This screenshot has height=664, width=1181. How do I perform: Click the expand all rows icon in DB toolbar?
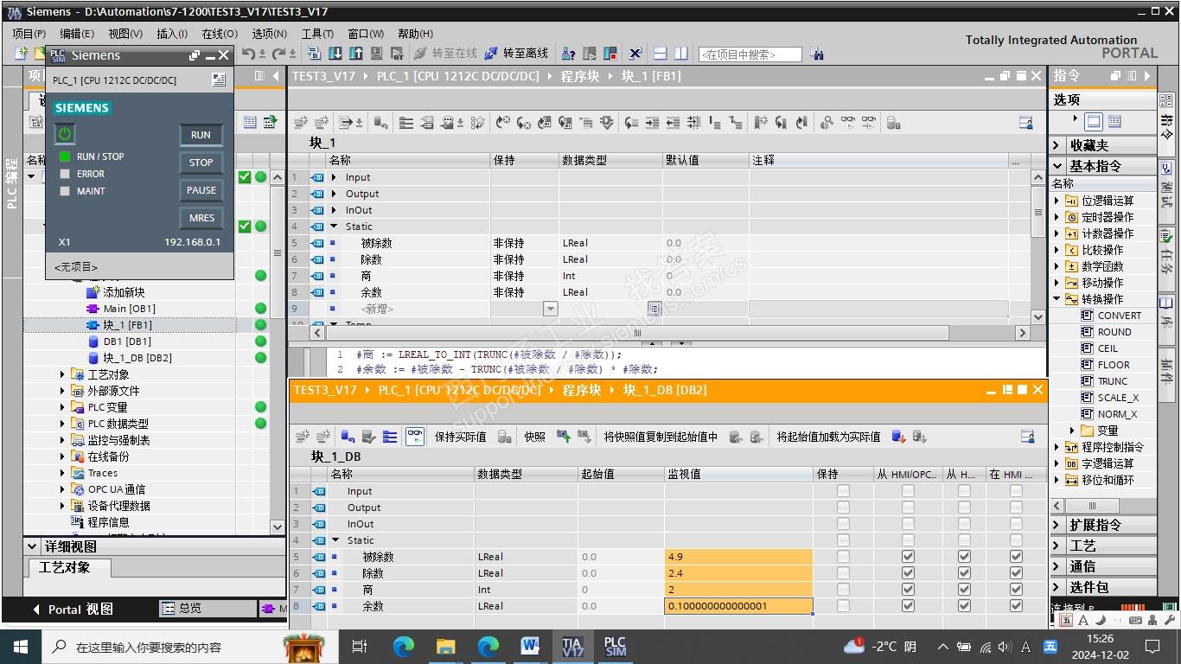[x=390, y=437]
